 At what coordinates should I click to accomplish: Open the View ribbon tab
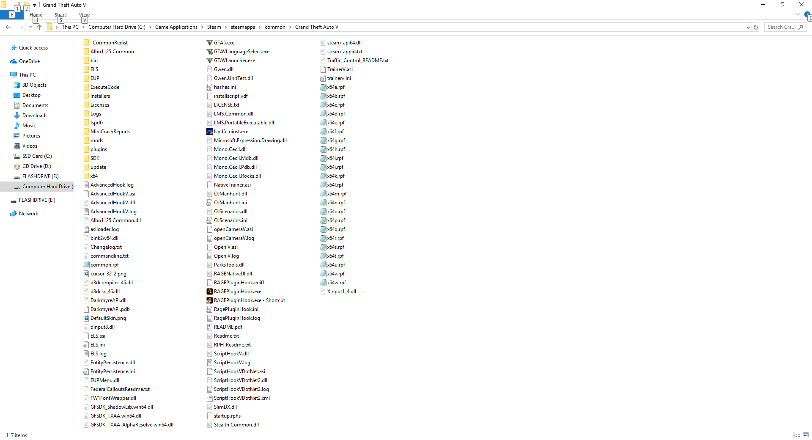[84, 15]
